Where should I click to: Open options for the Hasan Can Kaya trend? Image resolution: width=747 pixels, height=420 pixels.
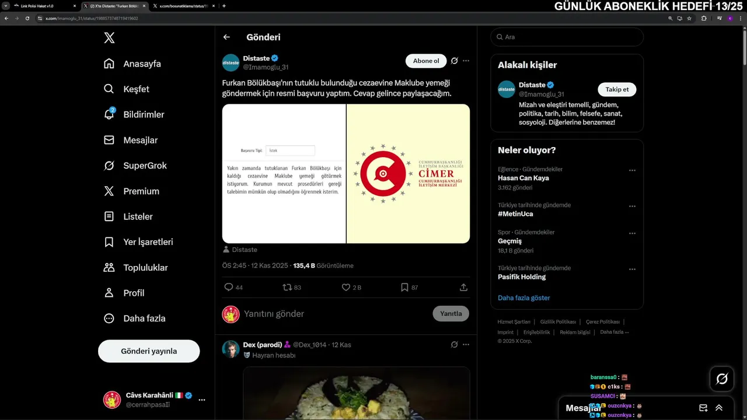pyautogui.click(x=632, y=170)
